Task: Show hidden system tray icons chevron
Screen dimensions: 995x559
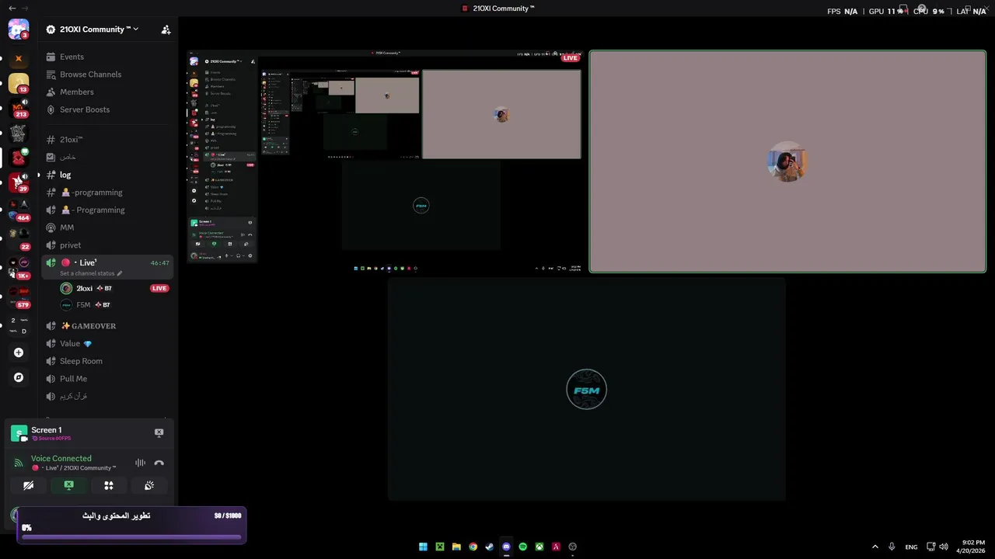Action: [x=875, y=547]
